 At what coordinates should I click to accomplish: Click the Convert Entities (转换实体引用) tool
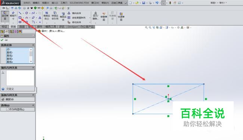pos(55,16)
